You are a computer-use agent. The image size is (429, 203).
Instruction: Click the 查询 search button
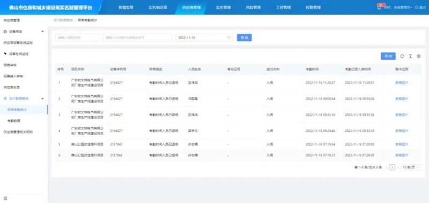click(x=245, y=37)
